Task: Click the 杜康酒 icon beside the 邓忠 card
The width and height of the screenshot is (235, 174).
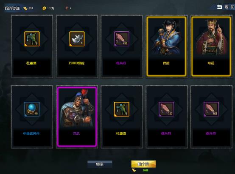Action: tap(122, 109)
